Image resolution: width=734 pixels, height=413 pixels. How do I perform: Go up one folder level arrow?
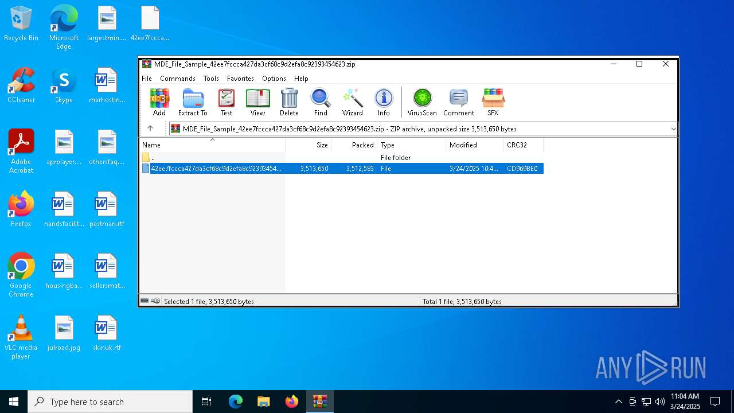pos(150,128)
